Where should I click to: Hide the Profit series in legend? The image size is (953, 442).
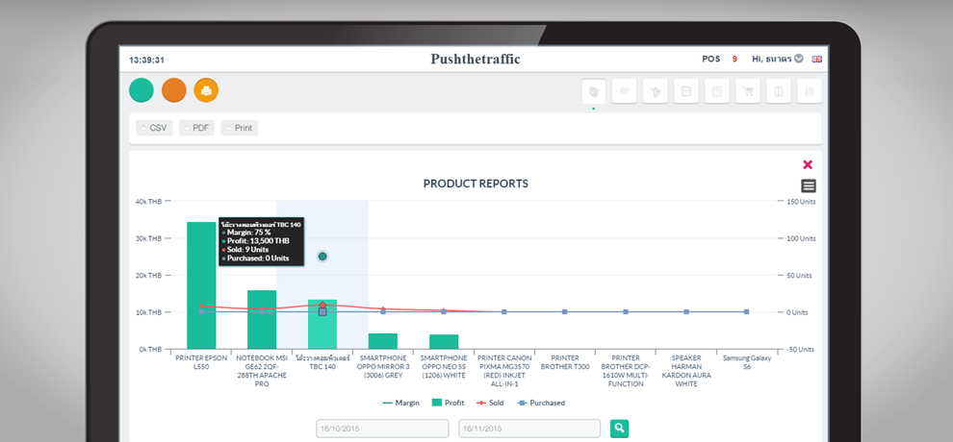tap(449, 403)
